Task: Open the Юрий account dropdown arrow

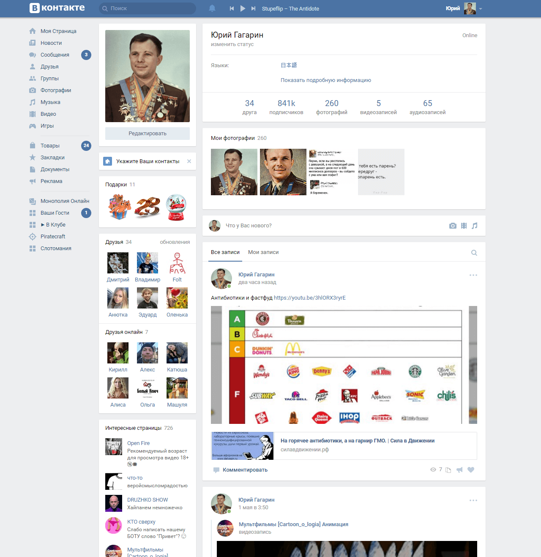Action: (x=481, y=9)
